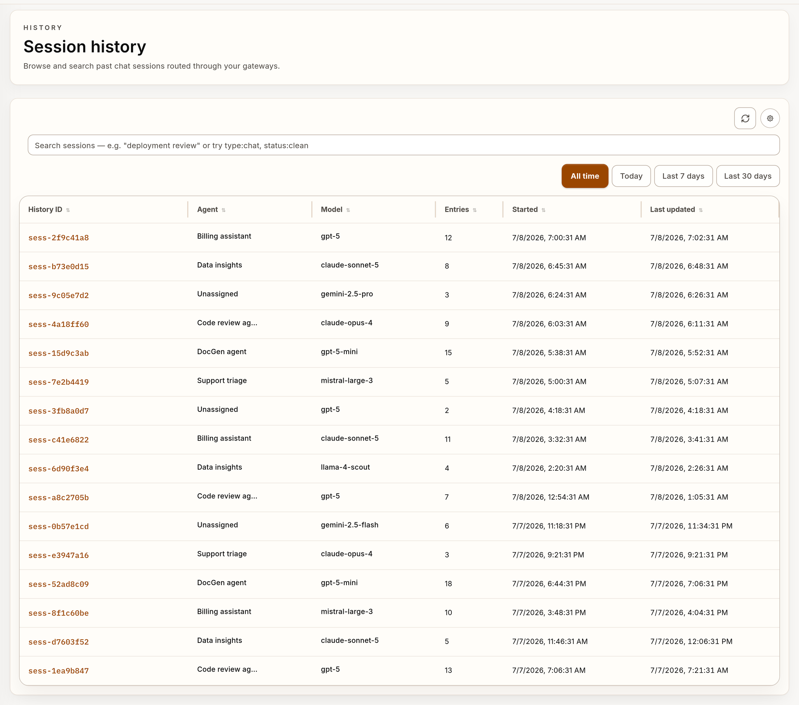Select the All time filter
Viewport: 799px width, 705px height.
click(585, 176)
